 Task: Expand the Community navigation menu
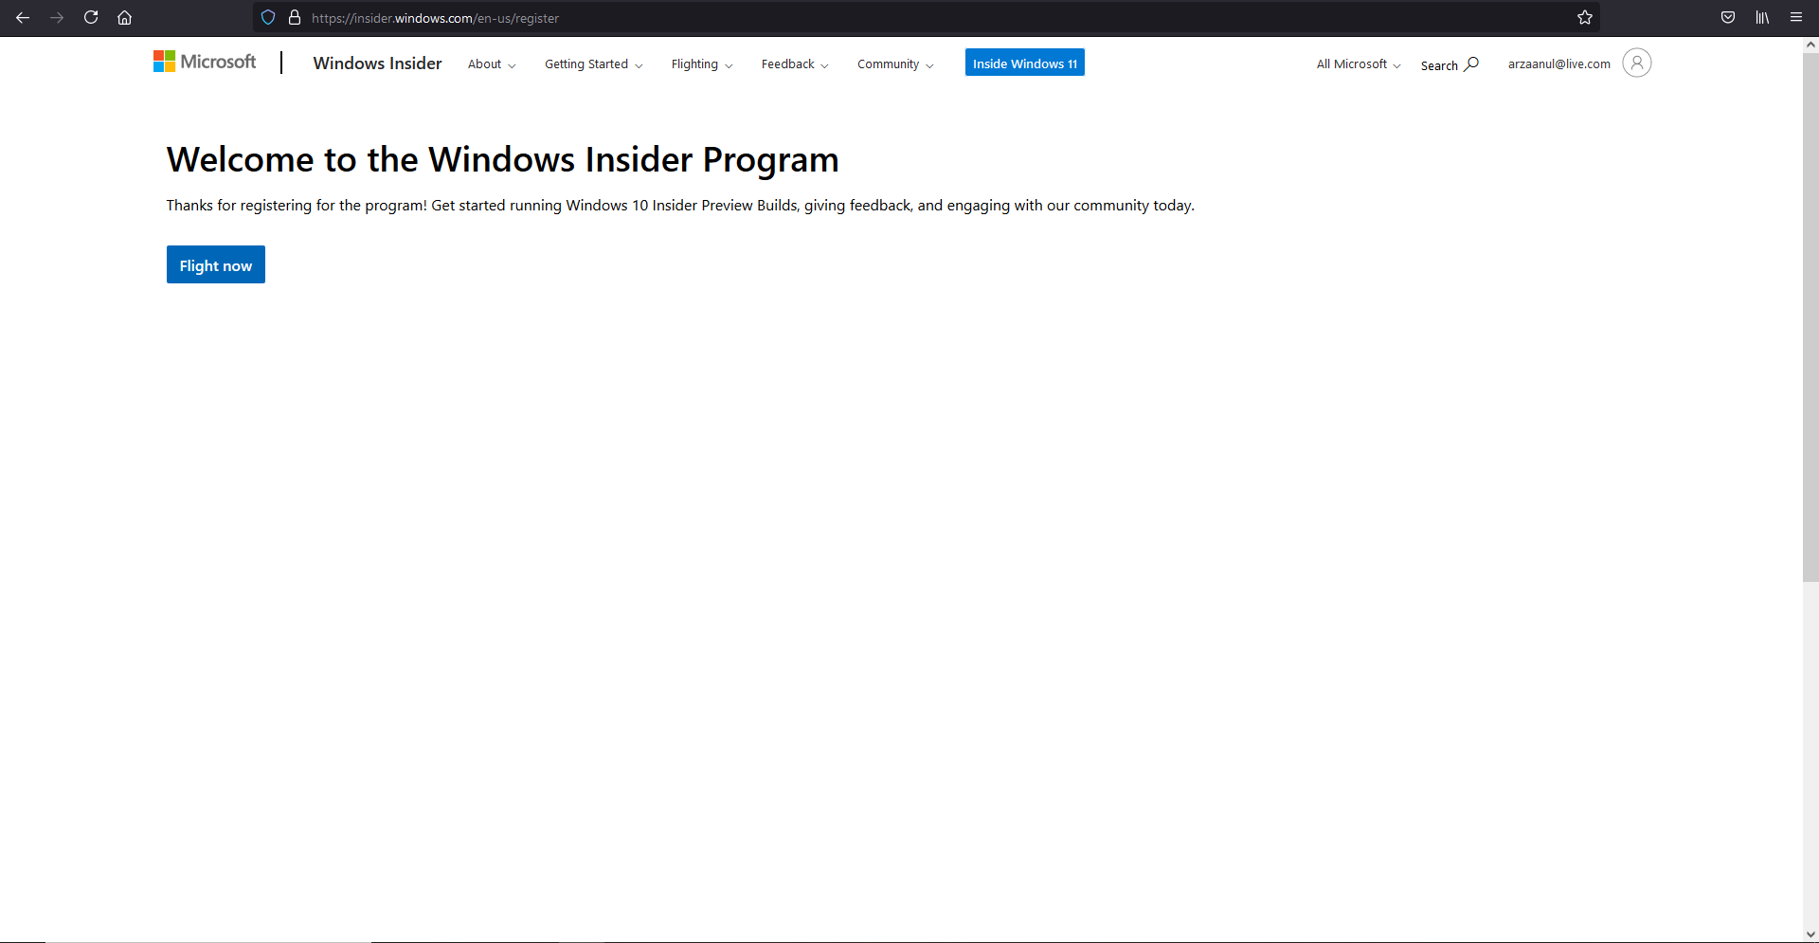(x=894, y=64)
